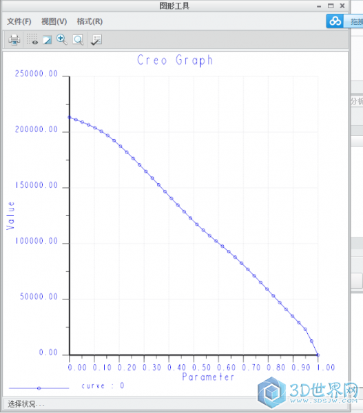
Task: Select the first curve point at parameter 0.00
Action: tap(70, 117)
